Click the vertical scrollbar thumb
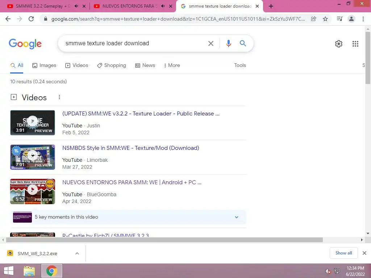Screen dimensions: 371x278 [x=368, y=58]
